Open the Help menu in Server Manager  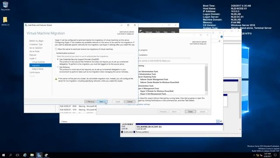(173, 32)
